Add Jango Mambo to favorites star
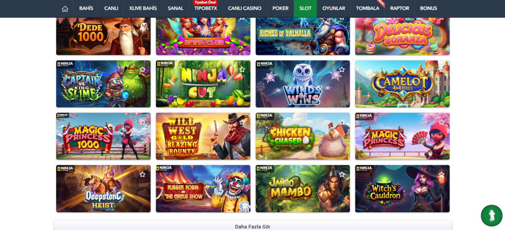505x230 pixels. [342, 174]
